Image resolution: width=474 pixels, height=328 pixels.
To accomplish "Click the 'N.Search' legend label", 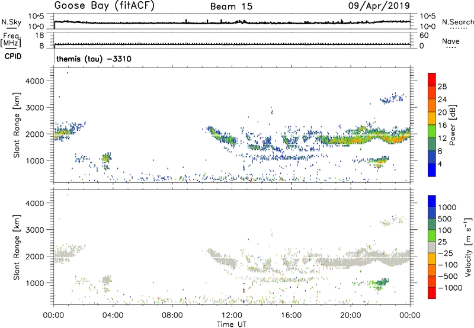I will 457,22.
